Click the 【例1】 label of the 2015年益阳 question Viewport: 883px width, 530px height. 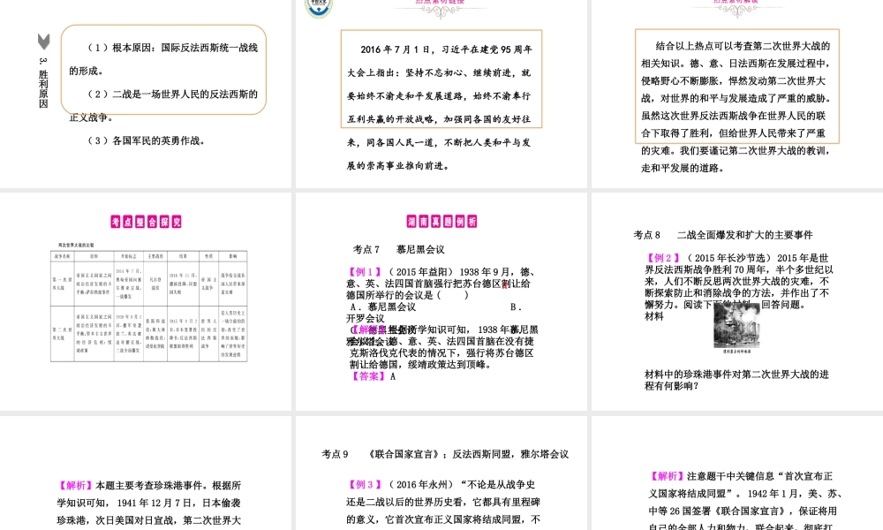(x=365, y=272)
